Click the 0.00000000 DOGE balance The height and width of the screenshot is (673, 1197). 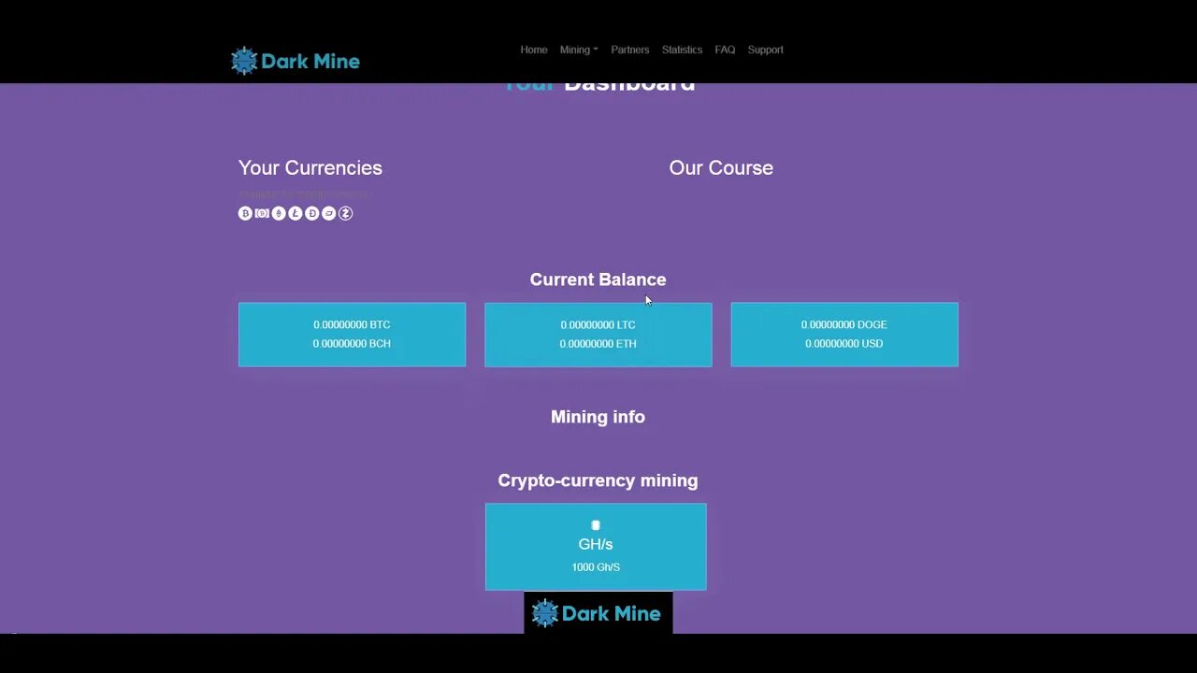pos(844,324)
